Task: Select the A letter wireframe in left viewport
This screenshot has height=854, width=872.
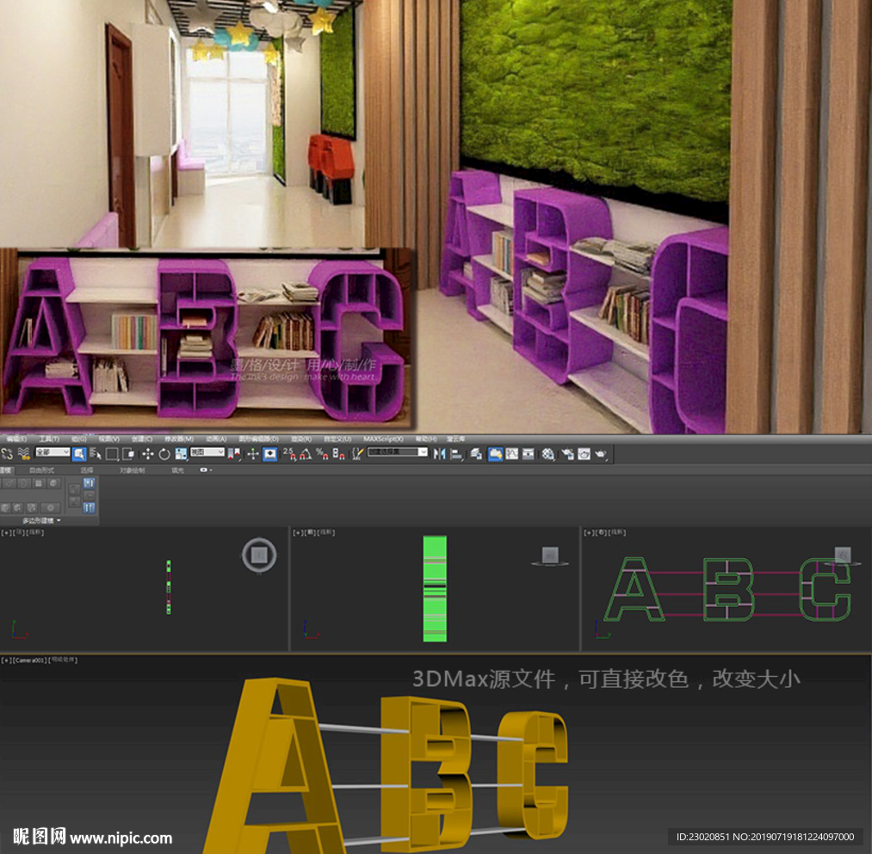Action: 634,589
